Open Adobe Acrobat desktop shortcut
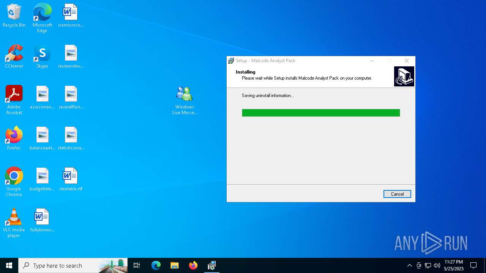Image resolution: width=486 pixels, height=273 pixels. [14, 100]
